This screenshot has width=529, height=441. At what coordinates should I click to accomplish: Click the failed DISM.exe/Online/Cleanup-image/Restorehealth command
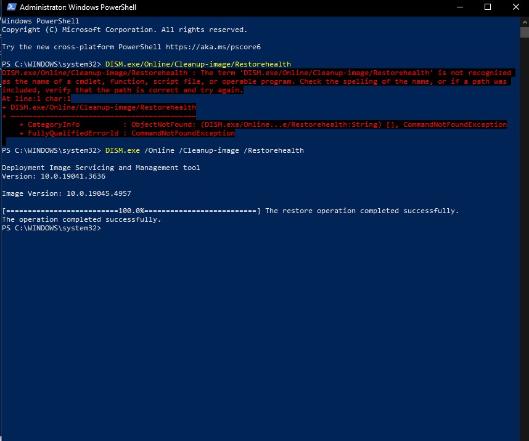point(198,64)
